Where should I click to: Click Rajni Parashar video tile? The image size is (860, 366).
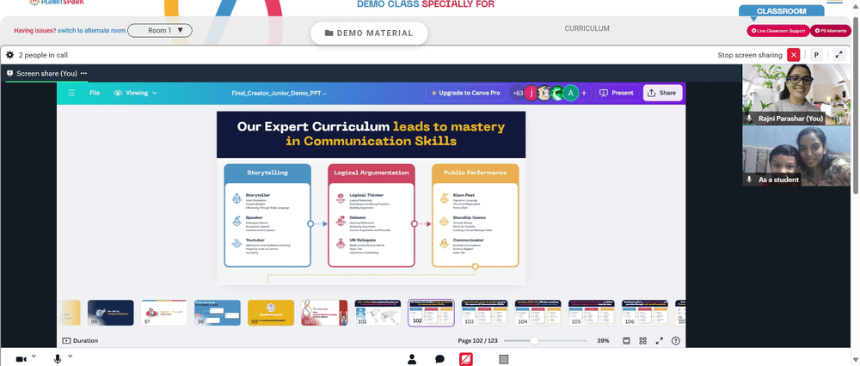[x=796, y=95]
